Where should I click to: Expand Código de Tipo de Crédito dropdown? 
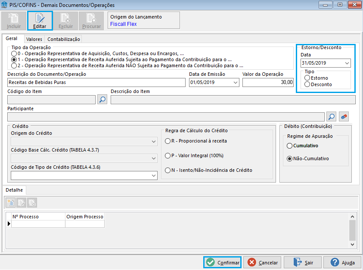click(153, 176)
